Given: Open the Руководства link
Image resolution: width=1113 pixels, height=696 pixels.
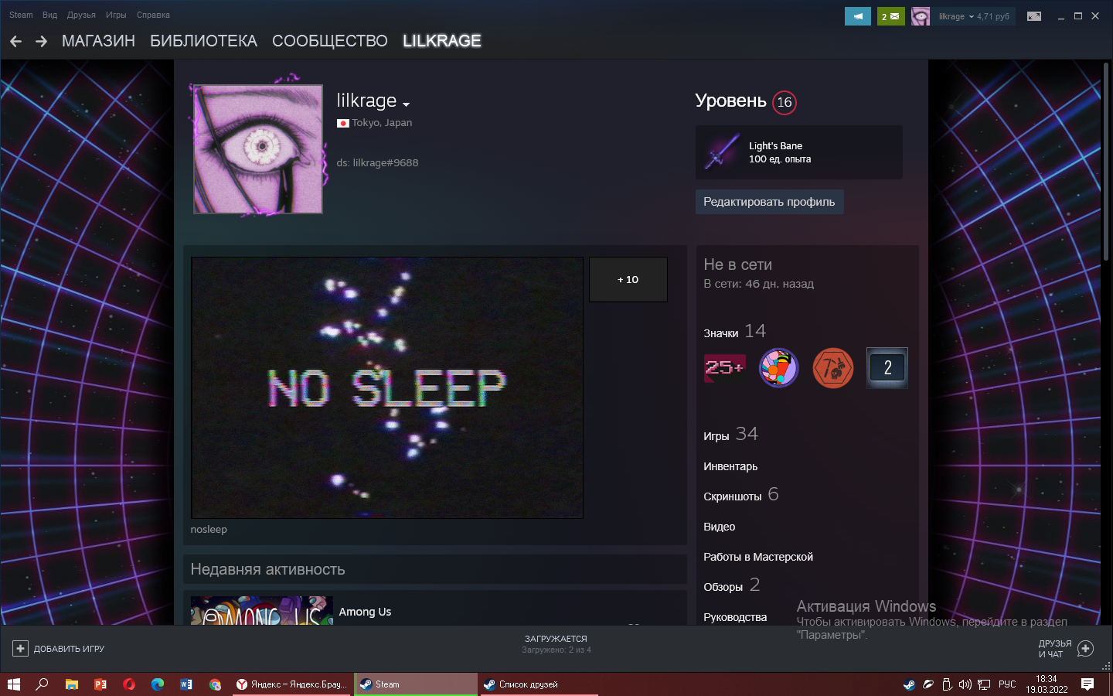Looking at the screenshot, I should pos(735,617).
